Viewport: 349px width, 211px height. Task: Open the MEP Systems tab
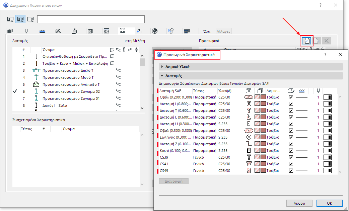coord(171,31)
